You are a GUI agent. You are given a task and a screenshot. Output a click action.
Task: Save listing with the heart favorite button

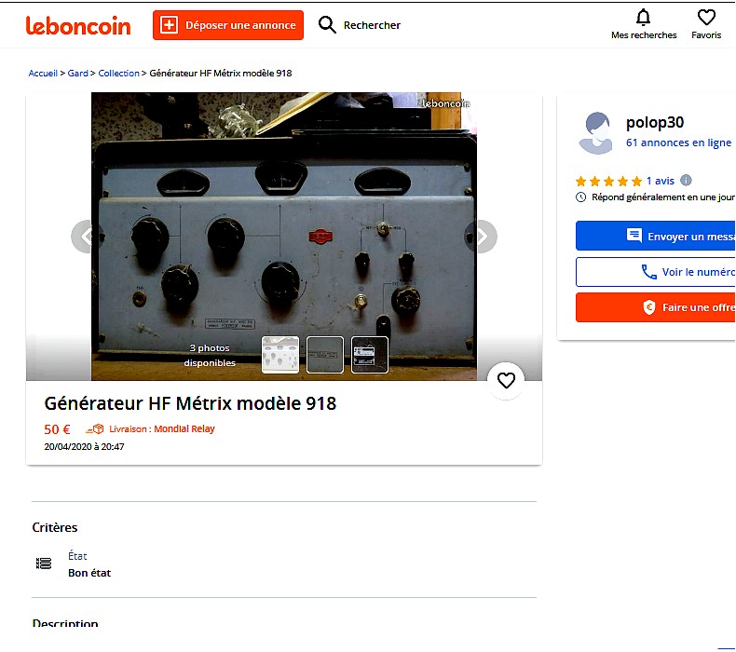point(506,380)
